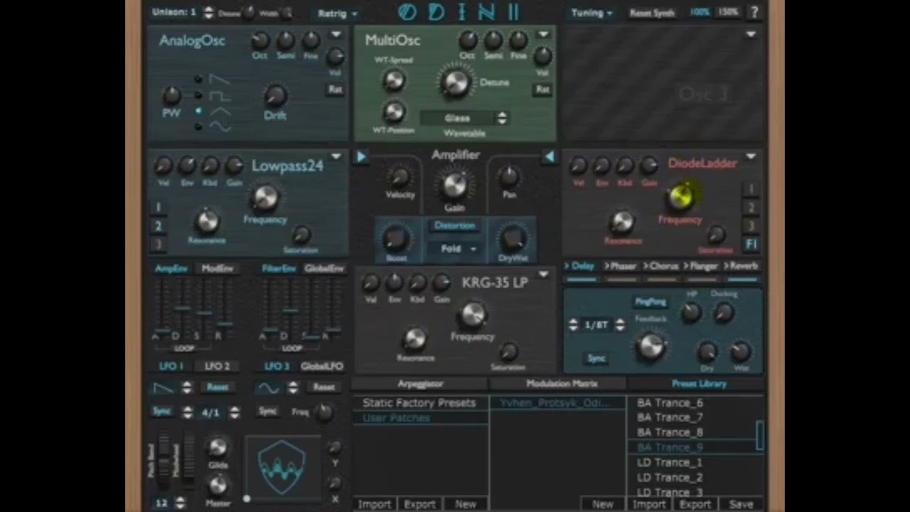Viewport: 910px width, 512px height.
Task: Click the LFO 1 Reset button
Action: point(217,388)
